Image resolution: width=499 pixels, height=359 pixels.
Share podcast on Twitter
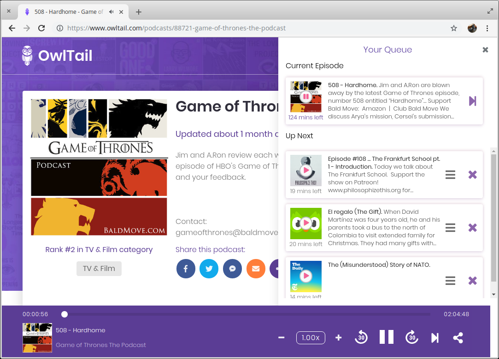pos(209,269)
